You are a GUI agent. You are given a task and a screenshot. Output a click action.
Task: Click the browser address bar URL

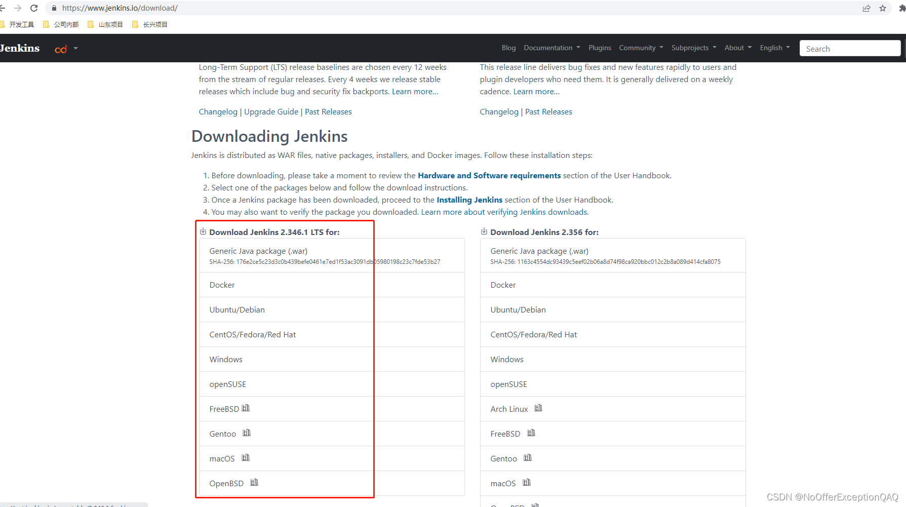pyautogui.click(x=120, y=8)
